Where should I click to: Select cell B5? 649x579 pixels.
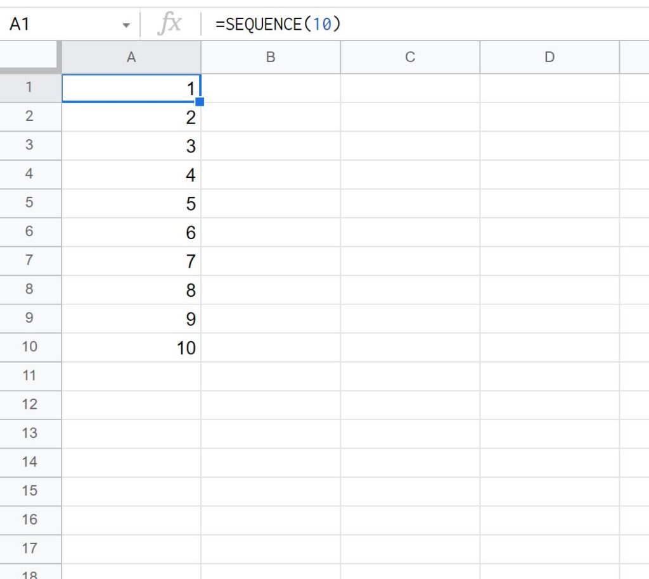271,204
